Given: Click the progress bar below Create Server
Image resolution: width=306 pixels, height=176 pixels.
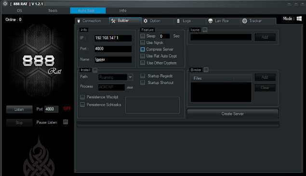Looking at the screenshot, I should point(178,124).
